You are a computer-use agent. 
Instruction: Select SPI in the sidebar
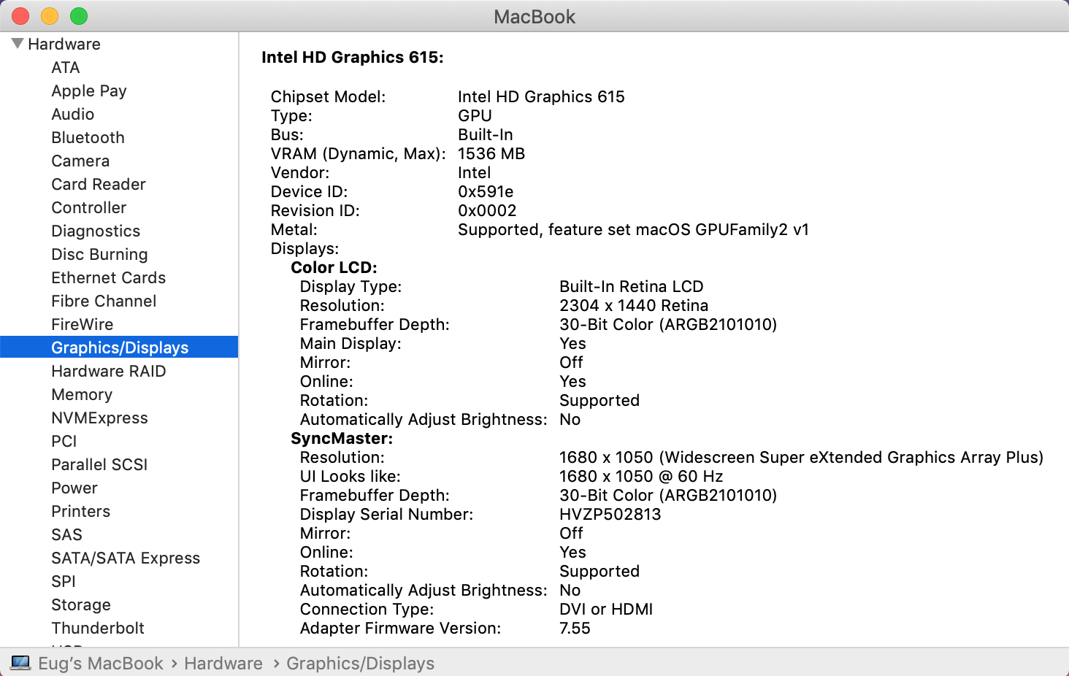point(64,581)
